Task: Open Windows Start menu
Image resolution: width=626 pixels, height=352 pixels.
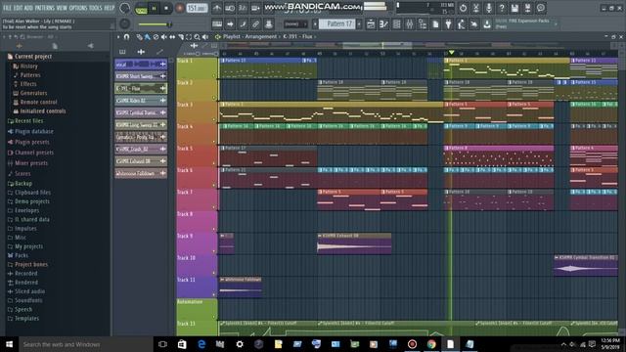Action: (9, 344)
